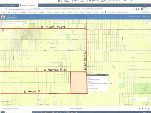This screenshot has width=151, height=113.
Task: Open the Vacations bookmark folder
Action: (x=88, y=12)
